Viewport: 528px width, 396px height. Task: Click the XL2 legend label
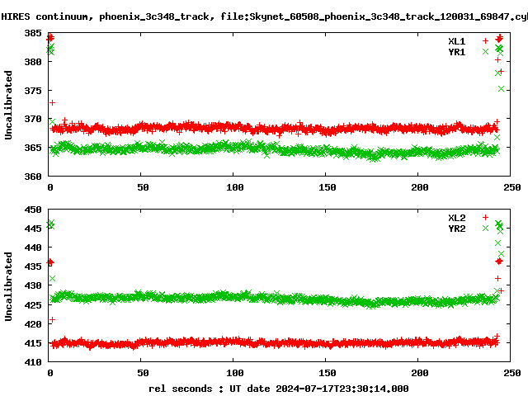point(456,218)
